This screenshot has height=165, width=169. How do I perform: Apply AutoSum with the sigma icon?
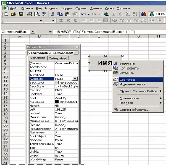pyautogui.click(x=114, y=14)
